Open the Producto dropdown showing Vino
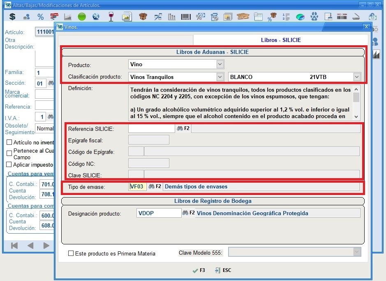The height and width of the screenshot is (281, 386). (x=220, y=64)
